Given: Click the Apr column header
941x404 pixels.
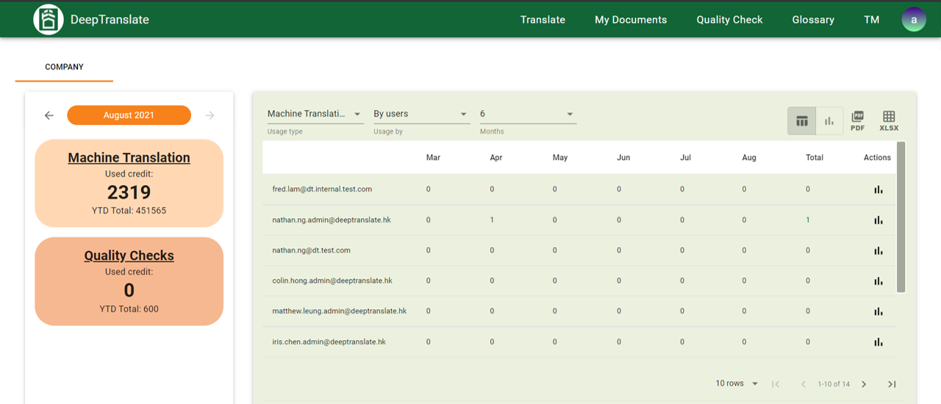Looking at the screenshot, I should (496, 157).
